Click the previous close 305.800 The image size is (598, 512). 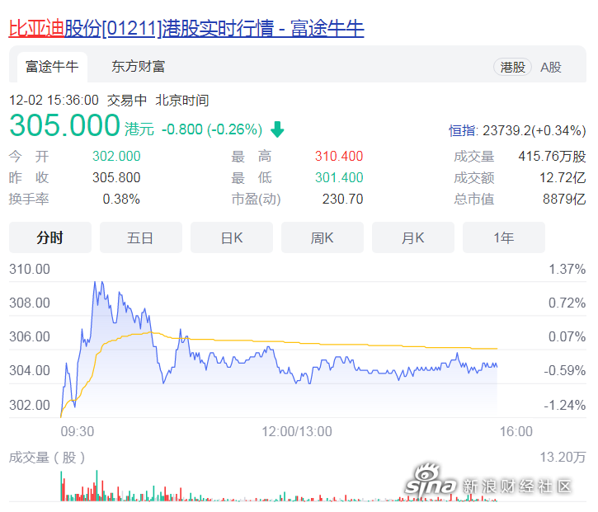point(116,177)
